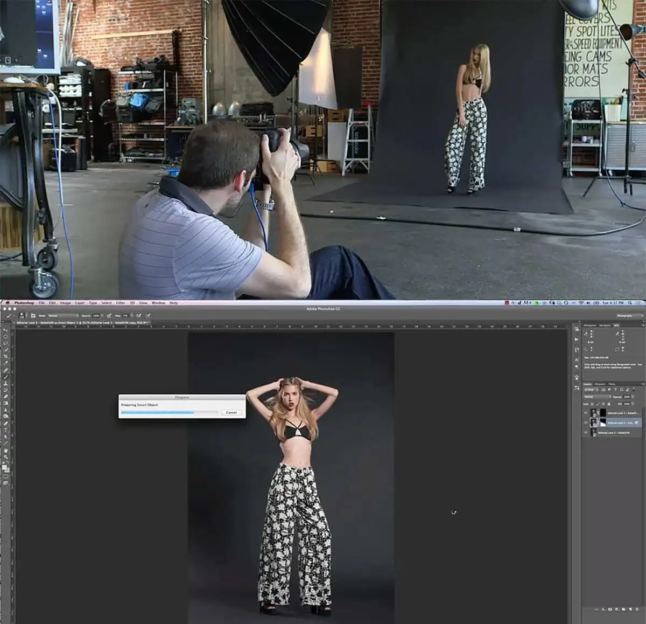646x624 pixels.
Task: Switch to the Channels tab
Action: 600,384
